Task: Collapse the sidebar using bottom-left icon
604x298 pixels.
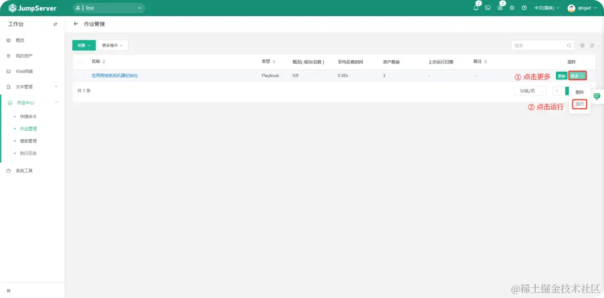Action: (8, 291)
